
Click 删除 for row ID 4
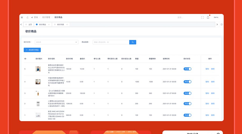[x=213, y=82]
